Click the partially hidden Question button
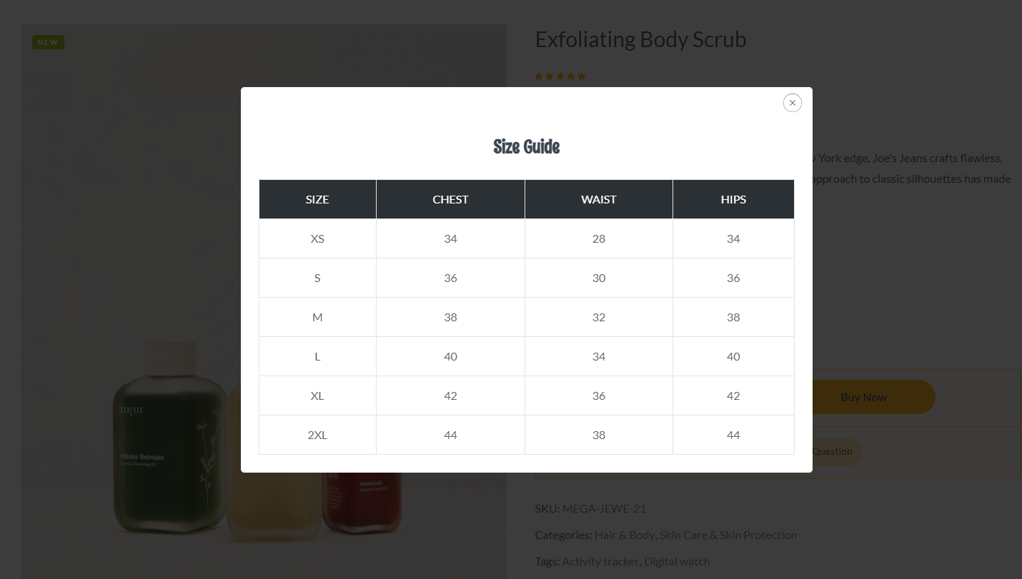Viewport: 1022px width, 579px height. [x=834, y=451]
